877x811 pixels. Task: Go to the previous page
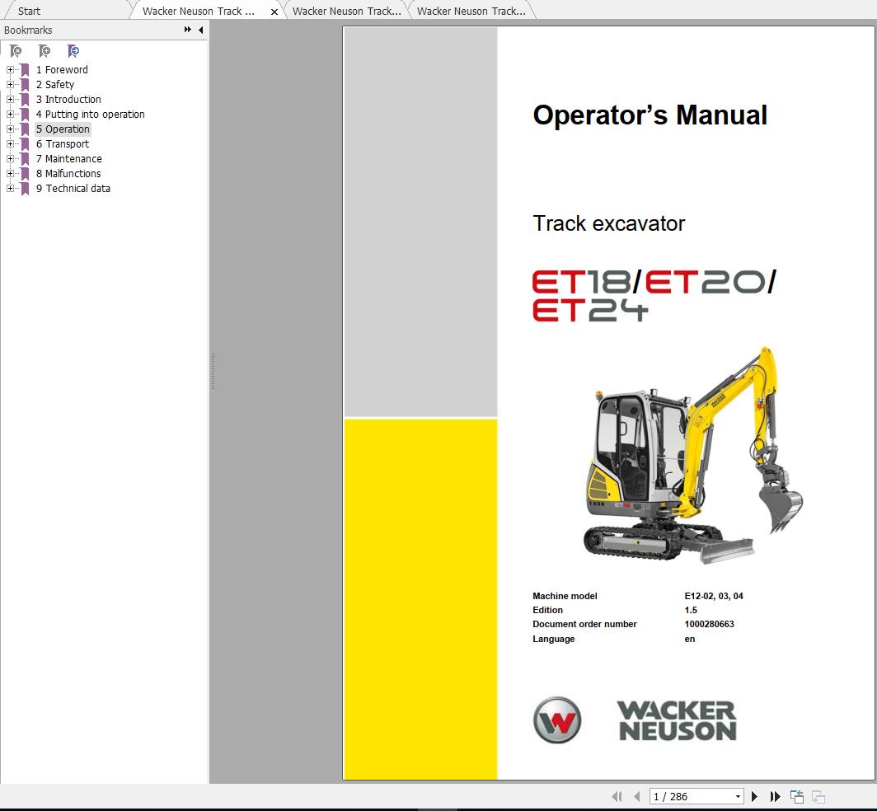point(636,796)
